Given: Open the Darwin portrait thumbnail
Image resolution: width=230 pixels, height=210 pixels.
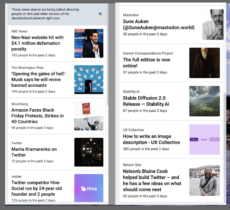Looking at the screenshot, I should [x=204, y=63].
